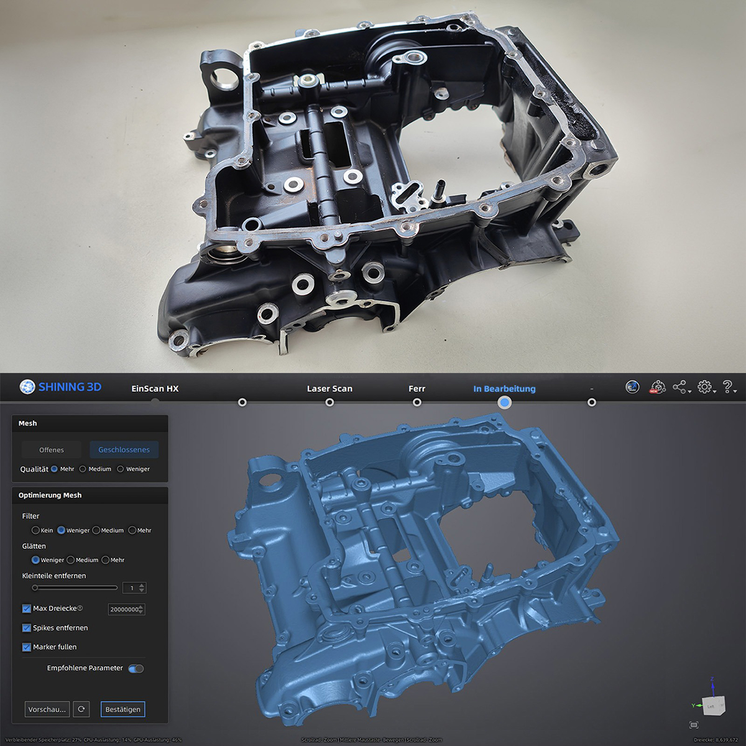
Task: Expand the settings dropdown arrow
Action: [715, 392]
